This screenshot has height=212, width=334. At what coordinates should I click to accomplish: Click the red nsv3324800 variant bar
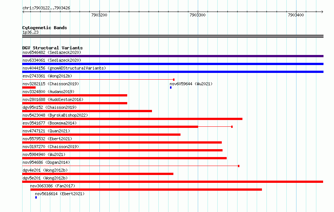pos(75,95)
